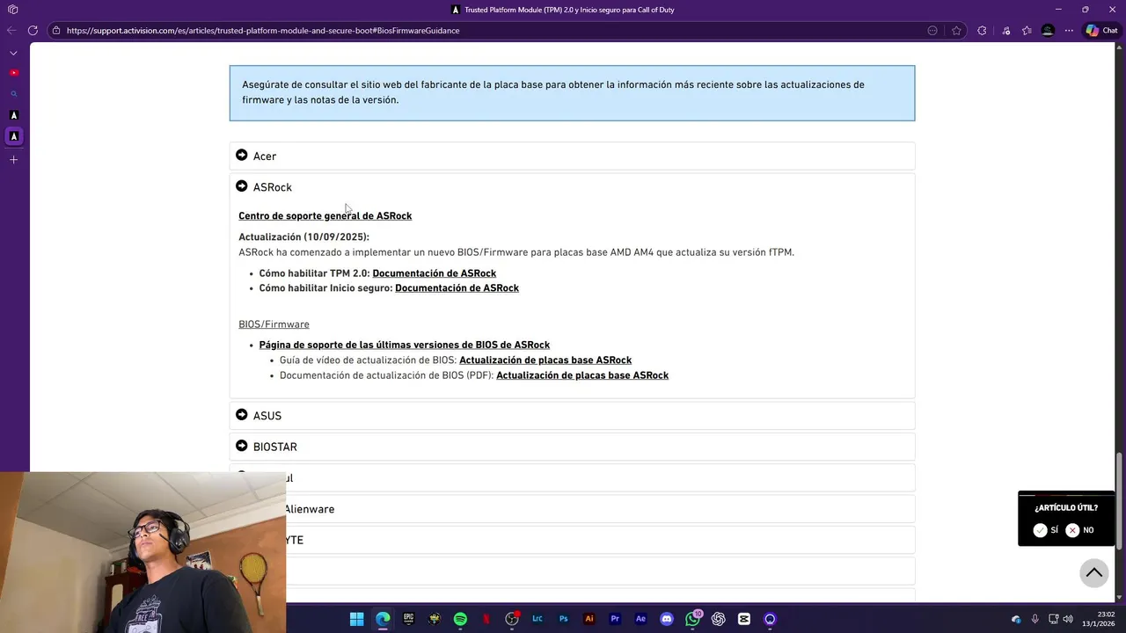The height and width of the screenshot is (633, 1126).
Task: Open the network tray icon
Action: (1052, 619)
